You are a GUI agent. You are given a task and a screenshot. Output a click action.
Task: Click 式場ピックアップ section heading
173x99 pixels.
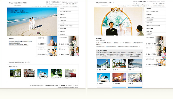(x=13, y=67)
